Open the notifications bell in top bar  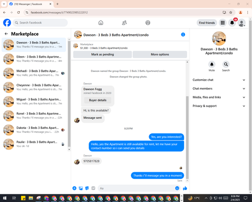232,23
